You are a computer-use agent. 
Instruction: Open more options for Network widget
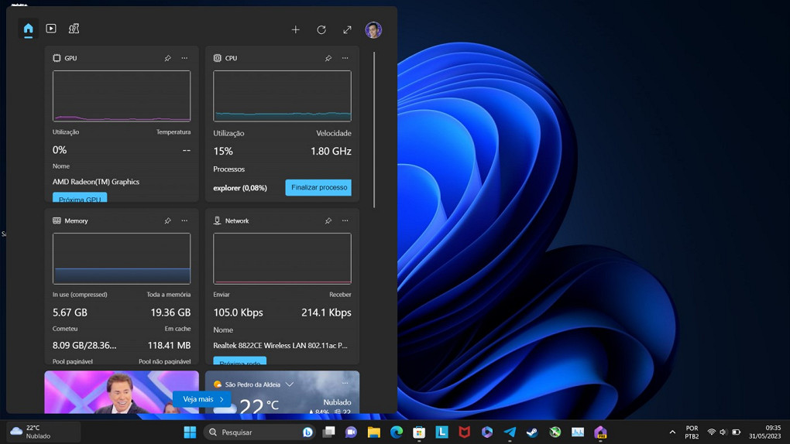point(345,220)
